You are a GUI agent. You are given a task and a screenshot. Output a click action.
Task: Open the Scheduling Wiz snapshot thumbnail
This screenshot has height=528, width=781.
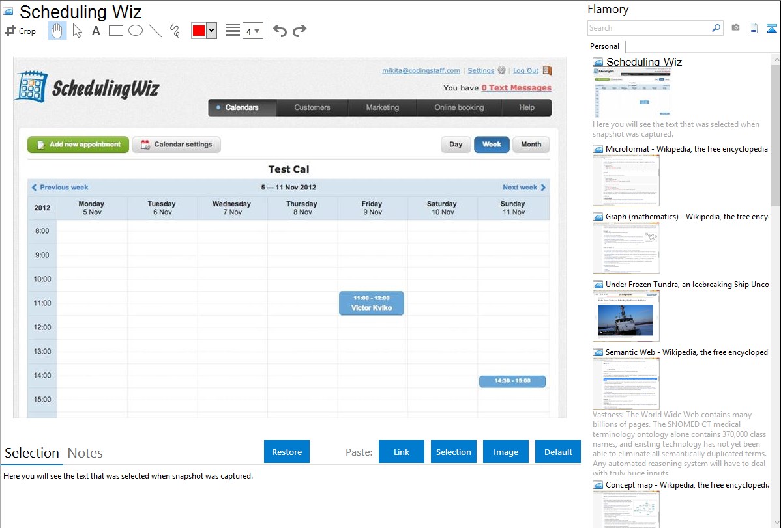pyautogui.click(x=632, y=92)
